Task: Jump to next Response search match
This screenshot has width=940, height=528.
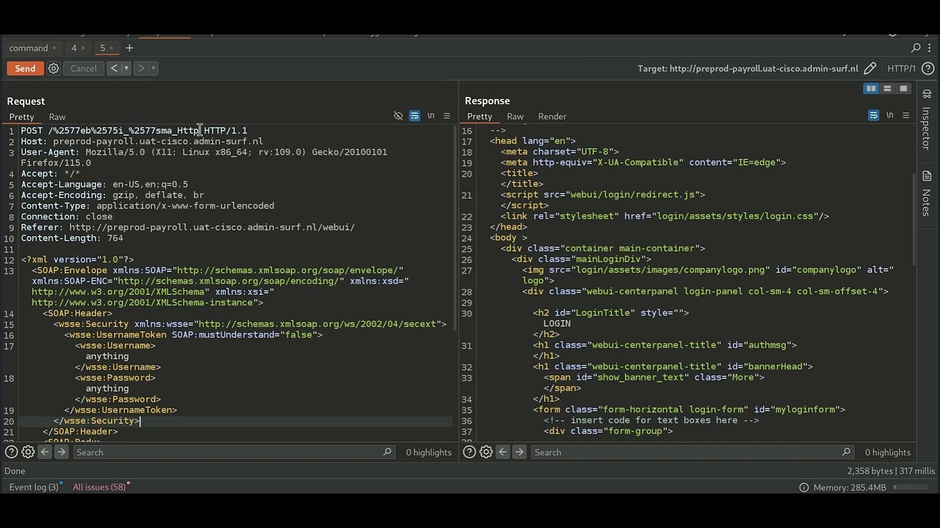Action: tap(519, 452)
